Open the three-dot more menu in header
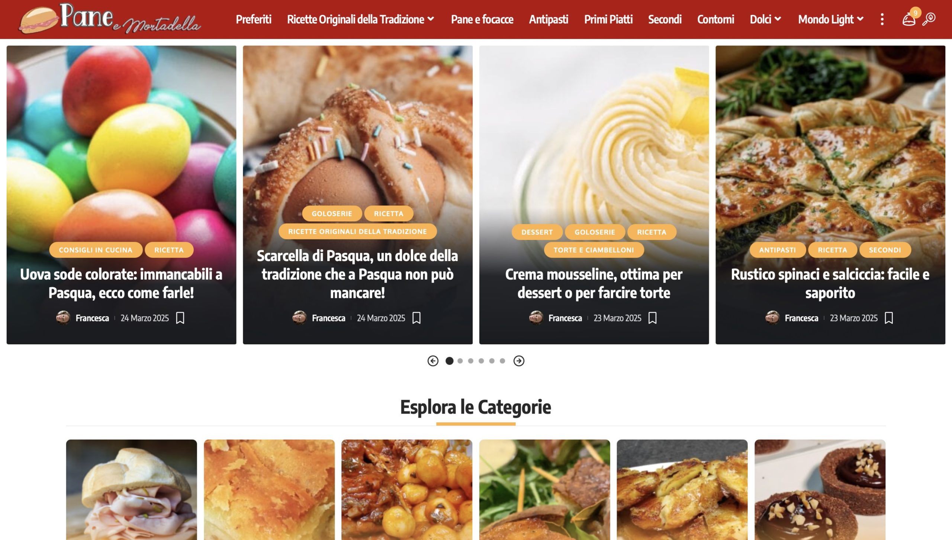Image resolution: width=952 pixels, height=540 pixels. [882, 19]
